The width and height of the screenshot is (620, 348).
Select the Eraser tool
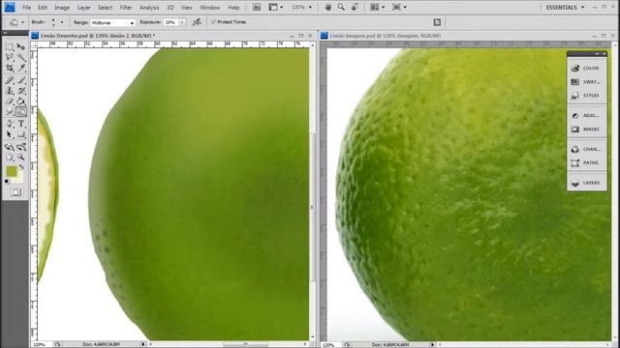10,101
